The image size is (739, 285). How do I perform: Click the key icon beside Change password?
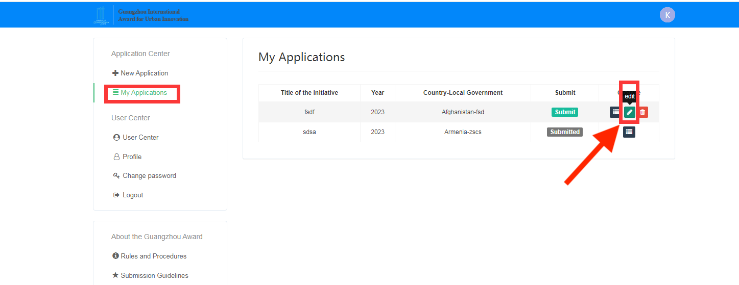[x=116, y=176]
